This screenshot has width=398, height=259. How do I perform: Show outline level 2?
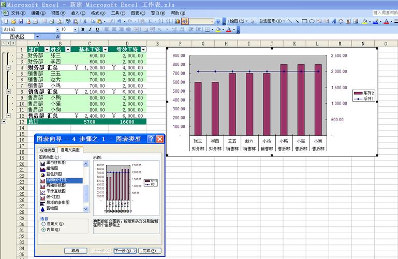tap(8, 43)
